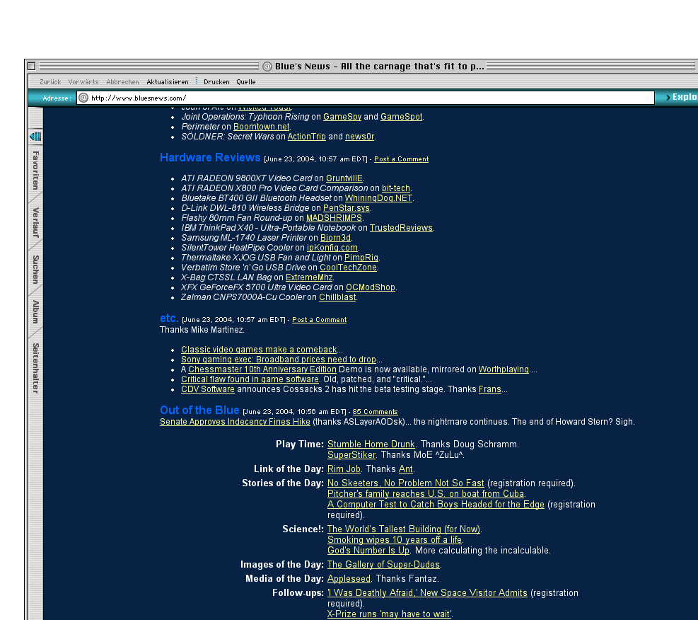The height and width of the screenshot is (620, 698).
Task: Open Senate Approves Indecency Fines Hike
Action: pos(235,421)
